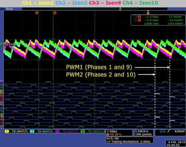Click cursor a time value -5.210µs
186x147 pixels.
(x=152, y=17)
